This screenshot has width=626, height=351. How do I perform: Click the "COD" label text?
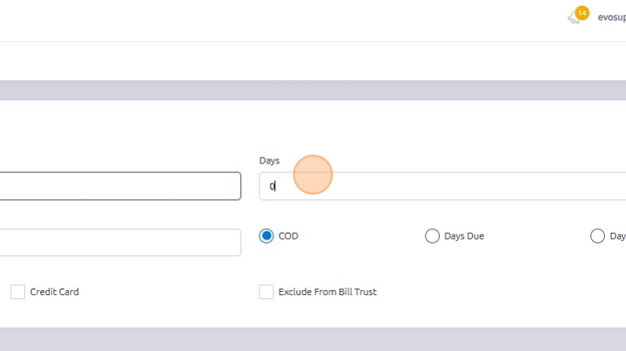coord(289,236)
